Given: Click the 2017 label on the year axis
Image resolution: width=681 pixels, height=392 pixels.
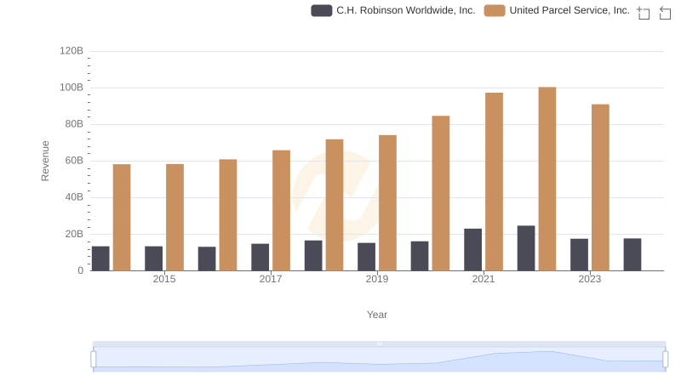Looking at the screenshot, I should click(271, 280).
